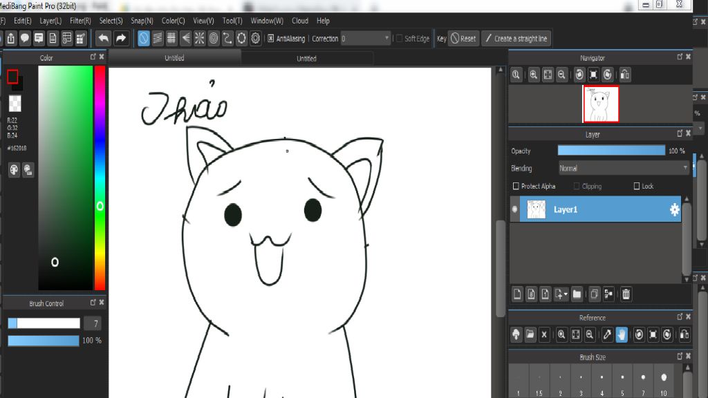
Task: Toggle the AntiAliasing checkbox
Action: pyautogui.click(x=271, y=39)
